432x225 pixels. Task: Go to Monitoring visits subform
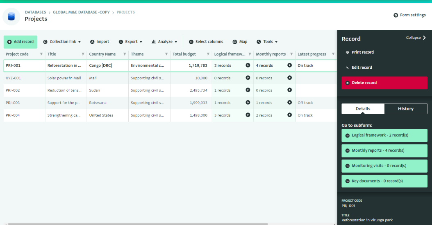click(384, 166)
